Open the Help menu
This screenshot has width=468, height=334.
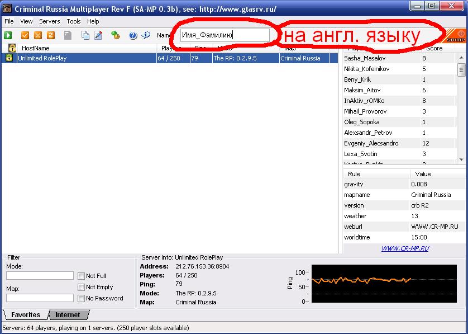click(x=93, y=21)
